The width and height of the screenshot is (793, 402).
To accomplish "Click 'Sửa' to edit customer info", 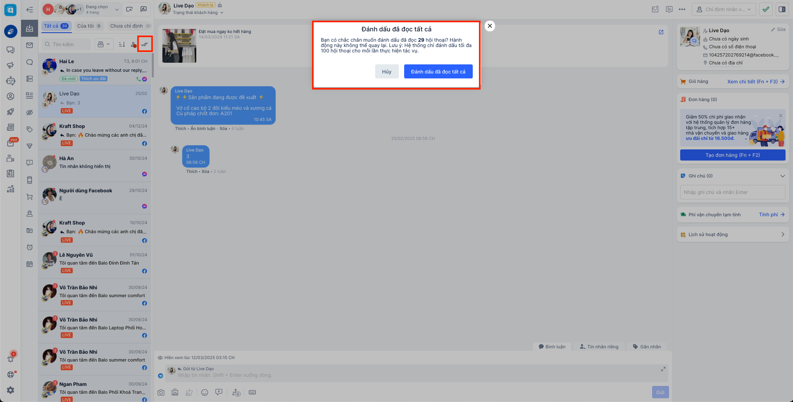I will 778,30.
